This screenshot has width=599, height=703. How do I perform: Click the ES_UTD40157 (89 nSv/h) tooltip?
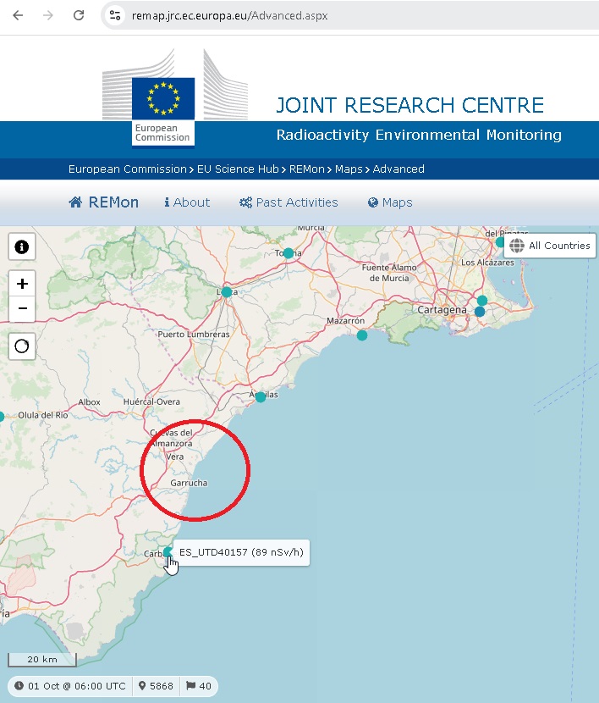click(241, 552)
